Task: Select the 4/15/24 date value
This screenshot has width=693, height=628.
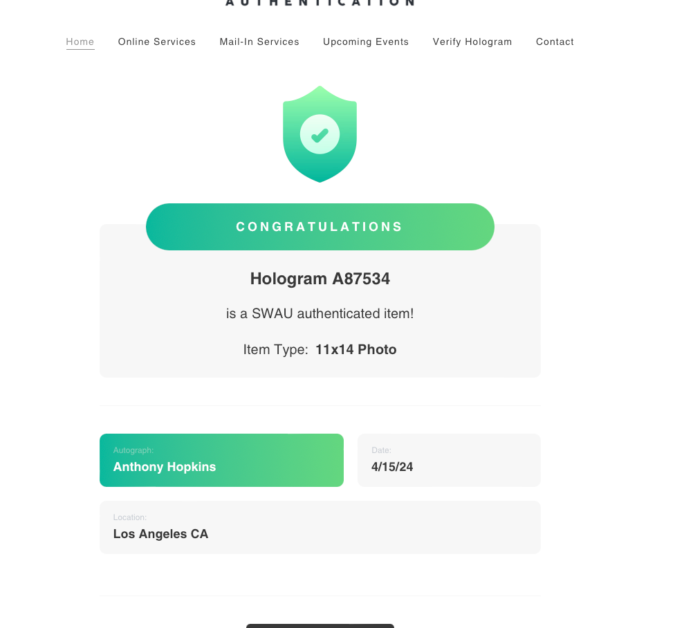Action: point(392,468)
